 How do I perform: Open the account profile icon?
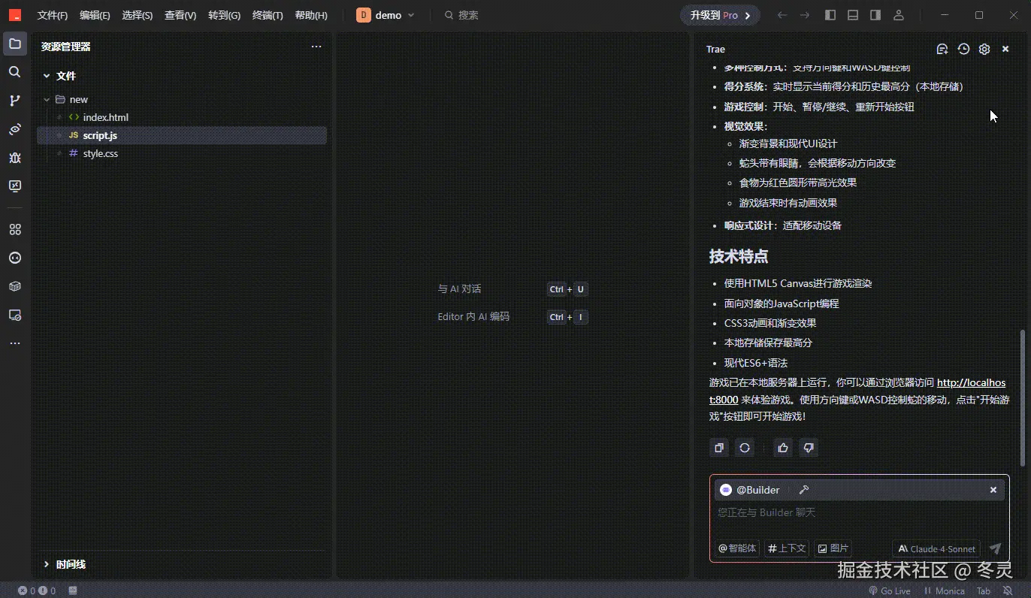pos(899,15)
